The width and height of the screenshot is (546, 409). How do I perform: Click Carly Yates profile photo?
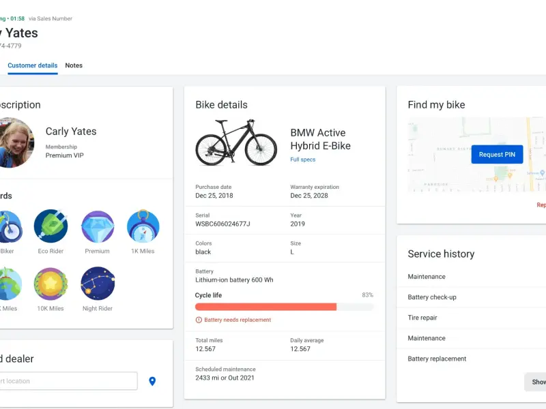(16, 142)
